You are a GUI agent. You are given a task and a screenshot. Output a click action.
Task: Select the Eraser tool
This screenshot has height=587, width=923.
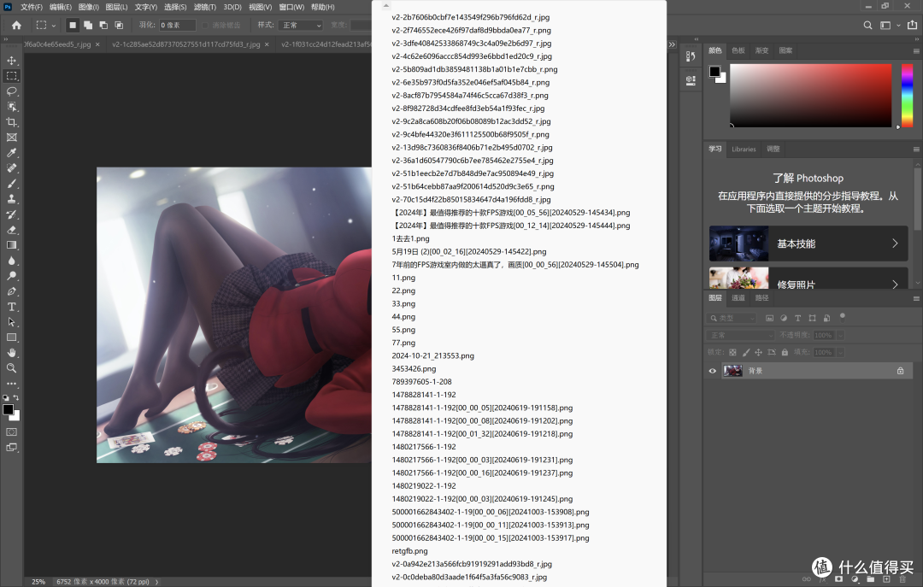[12, 230]
